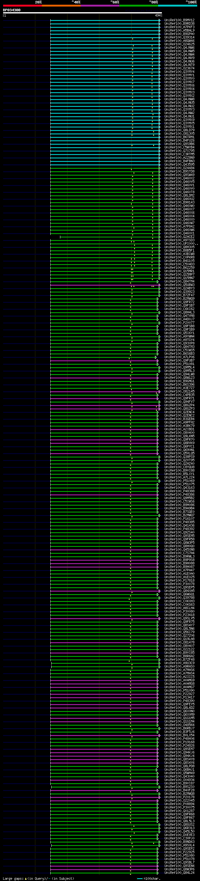
Task: Select the UniRef100_B4FUZ6 label
Action: pyautogui.click(x=179, y=141)
